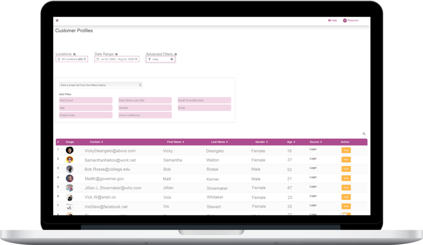Open the hamburger navigation menu
The width and height of the screenshot is (423, 245).
coord(57,20)
